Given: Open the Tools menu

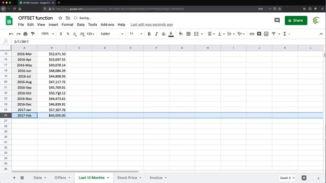Looking at the screenshot, I should 93,24.
